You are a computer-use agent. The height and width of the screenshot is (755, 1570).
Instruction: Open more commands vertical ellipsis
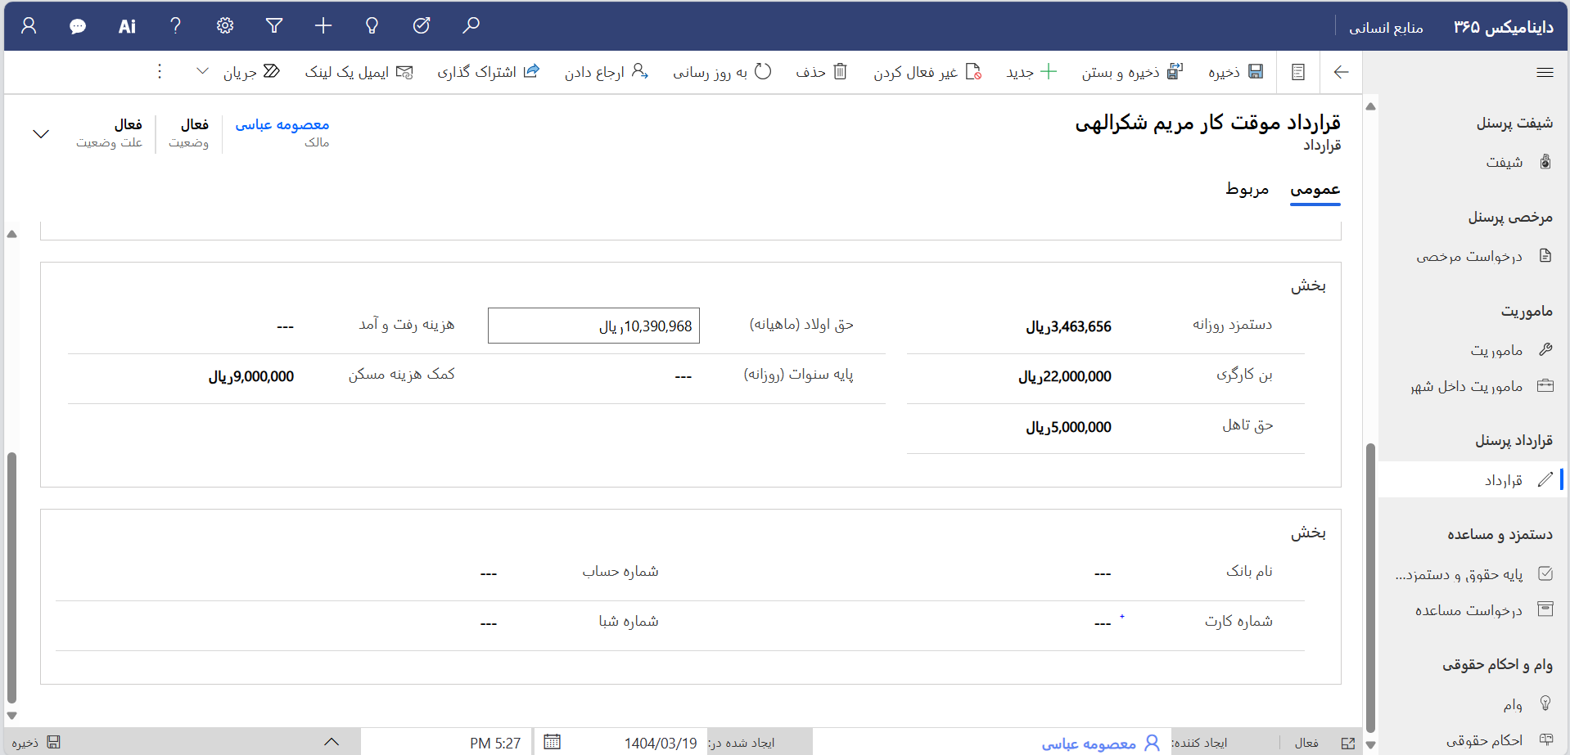160,72
